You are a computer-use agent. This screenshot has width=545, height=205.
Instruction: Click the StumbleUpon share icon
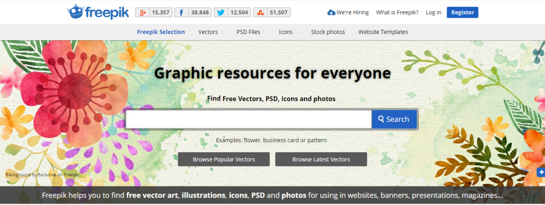(x=260, y=12)
